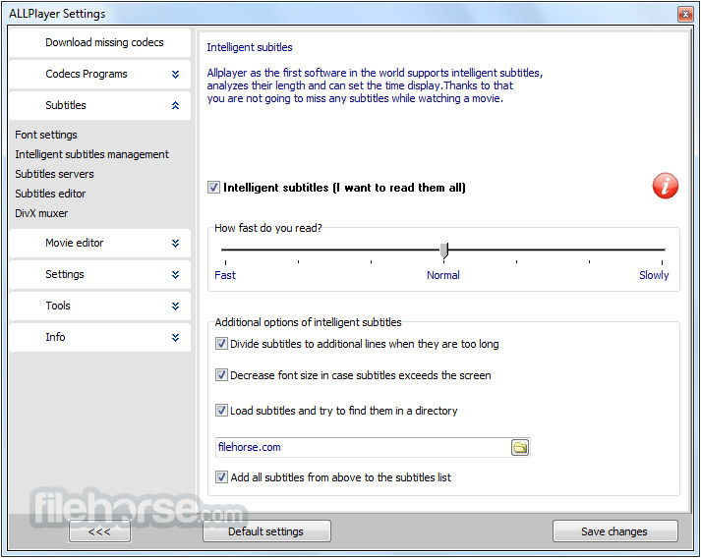Click Default settings button
The image size is (701, 558).
pyautogui.click(x=266, y=531)
